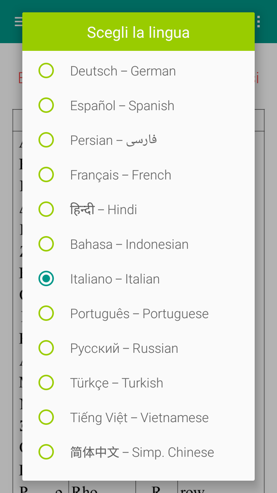
Task: Select the Hindi language radio button
Action: tap(46, 210)
